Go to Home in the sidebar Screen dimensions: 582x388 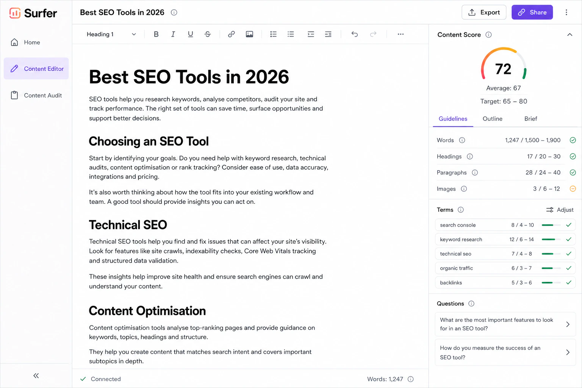point(36,42)
